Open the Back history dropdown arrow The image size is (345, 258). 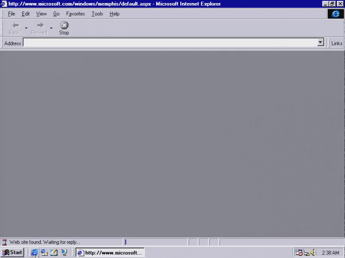[x=26, y=28]
